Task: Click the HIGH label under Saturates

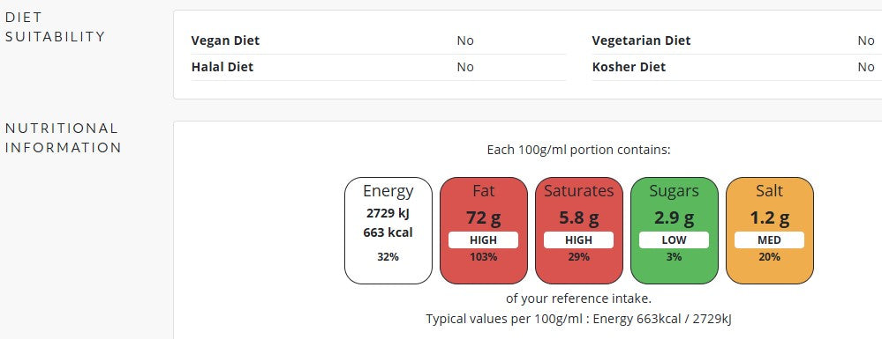Action: pyautogui.click(x=579, y=240)
